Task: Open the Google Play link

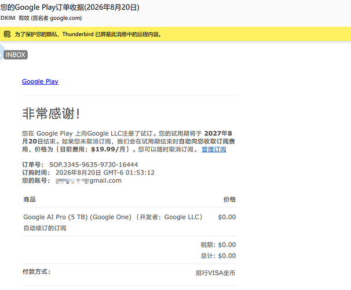Action: 40,81
